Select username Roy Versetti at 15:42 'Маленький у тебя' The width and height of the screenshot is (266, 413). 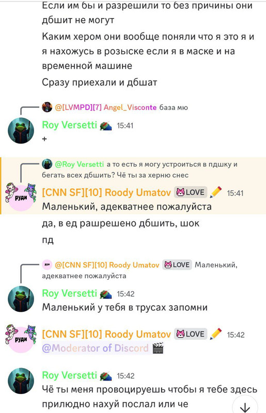pyautogui.click(x=70, y=293)
